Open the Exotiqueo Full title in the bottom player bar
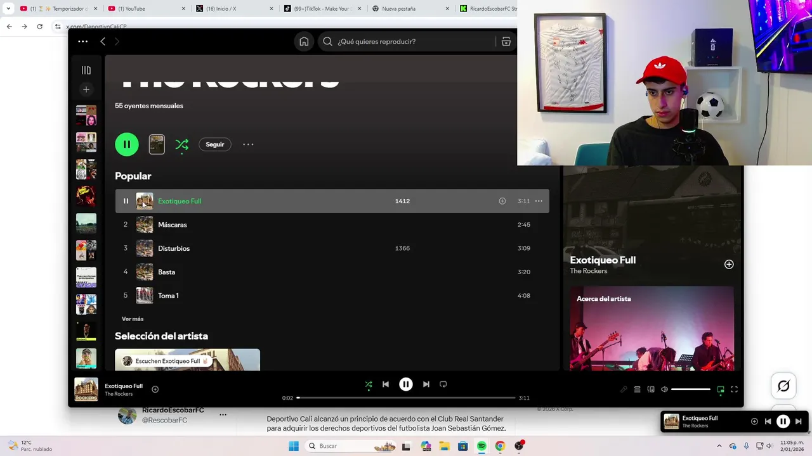 (124, 386)
